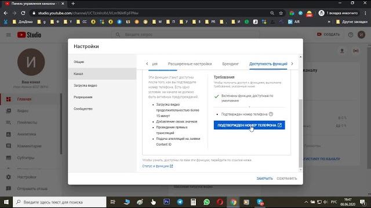Screen dimensions: 371x208
Task: Open Photoshop from the taskbar
Action: (x=166, y=202)
